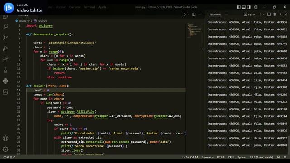Open editor More Actions ellipsis

coord(199,14)
